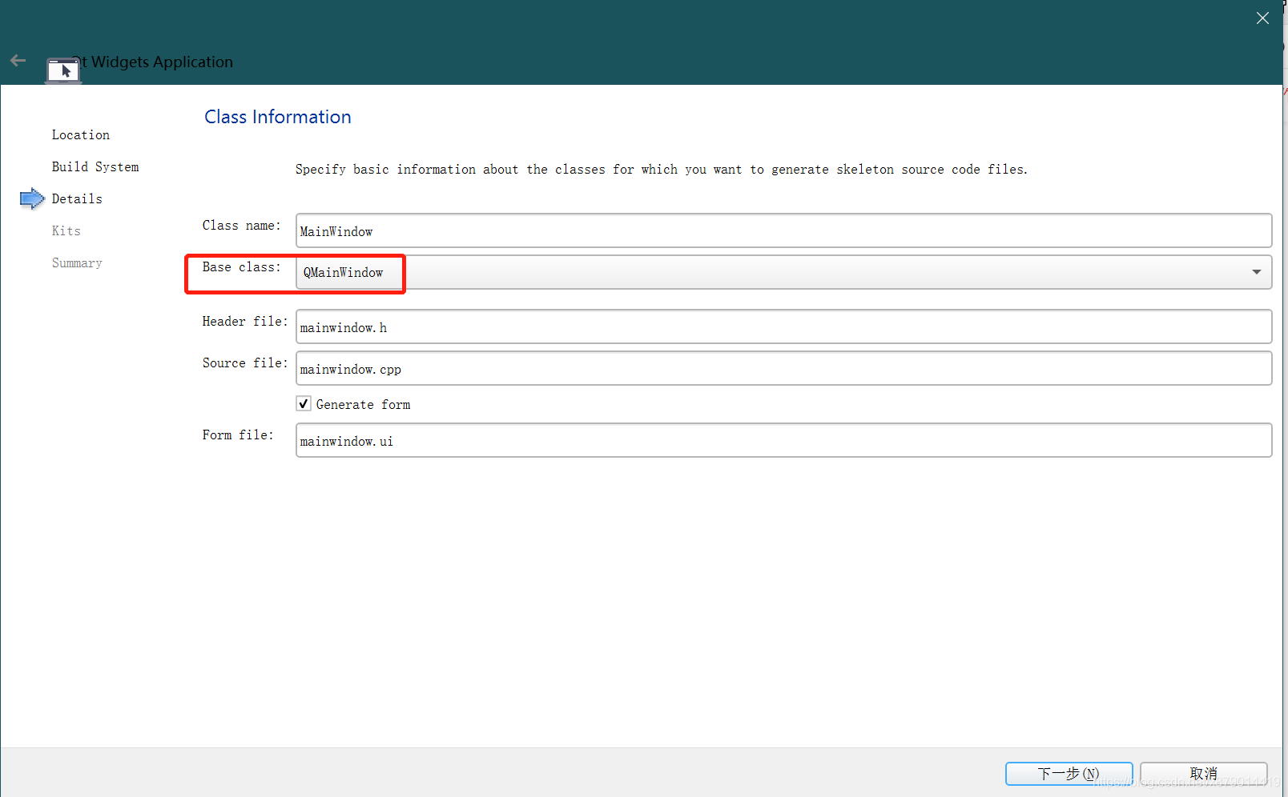Click the 'Header file:' label

tap(244, 322)
